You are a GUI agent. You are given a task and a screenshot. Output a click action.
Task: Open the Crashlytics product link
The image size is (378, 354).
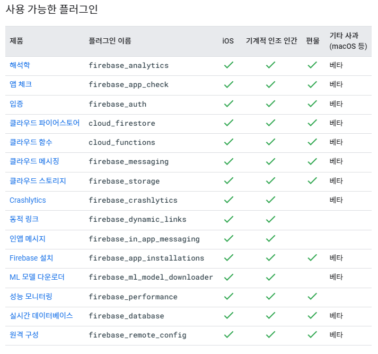pos(28,200)
